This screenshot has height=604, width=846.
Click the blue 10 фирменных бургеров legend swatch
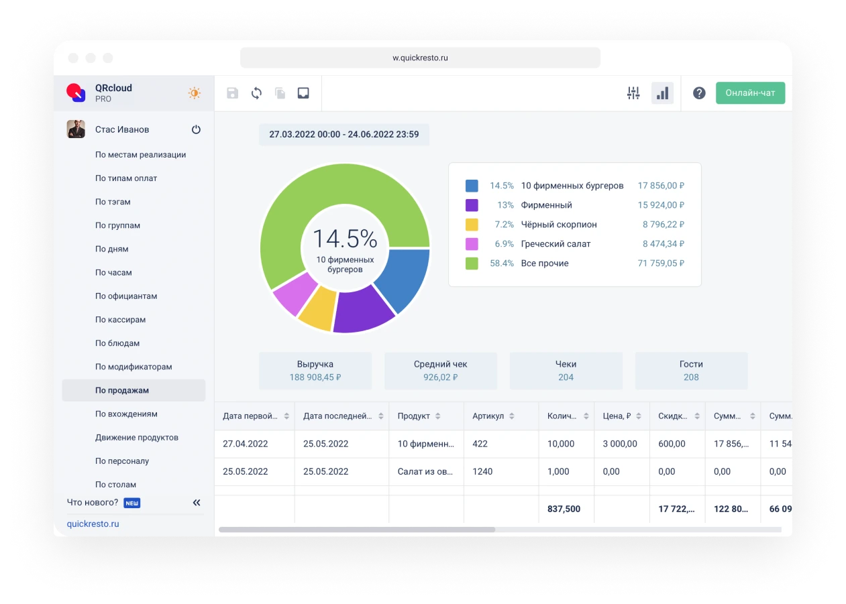tap(472, 186)
